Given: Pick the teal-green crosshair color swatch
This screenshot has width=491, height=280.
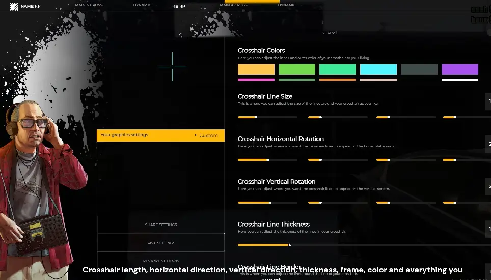Looking at the screenshot, I should [x=338, y=69].
